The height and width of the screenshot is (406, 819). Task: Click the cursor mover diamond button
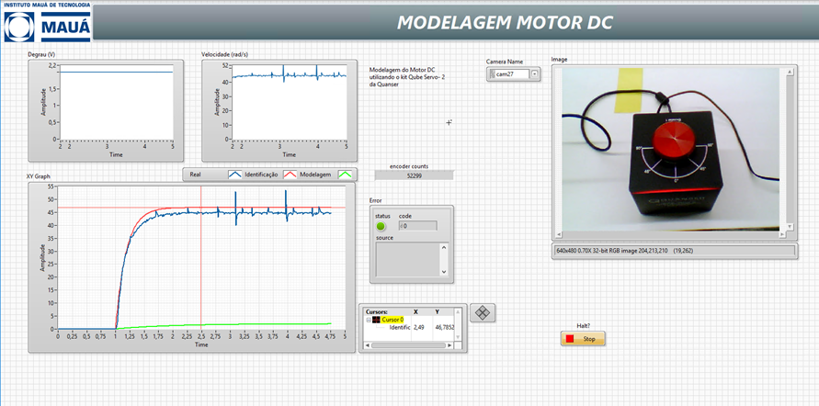click(484, 312)
